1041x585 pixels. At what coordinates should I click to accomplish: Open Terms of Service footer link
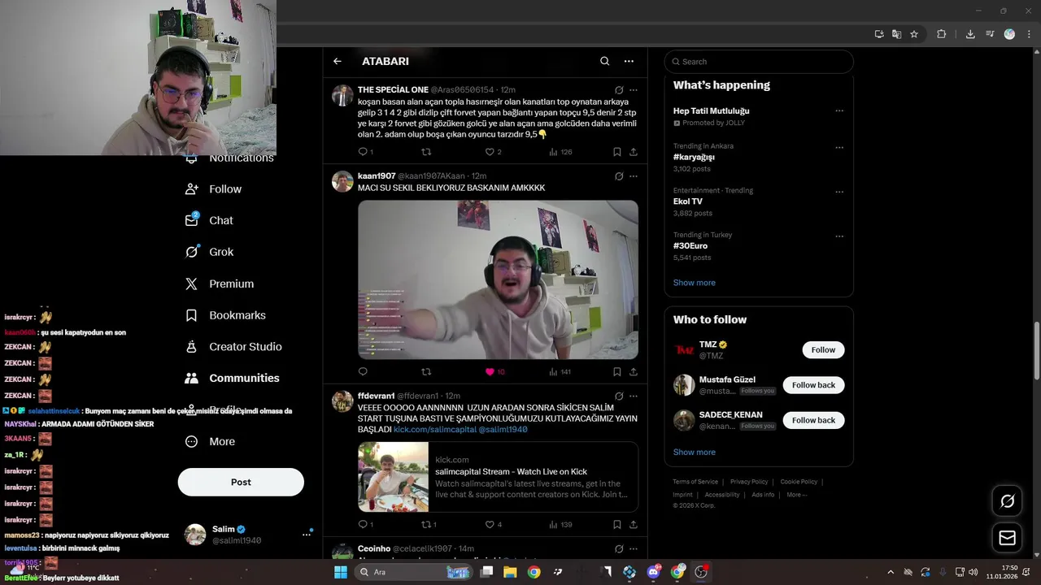[x=695, y=482]
